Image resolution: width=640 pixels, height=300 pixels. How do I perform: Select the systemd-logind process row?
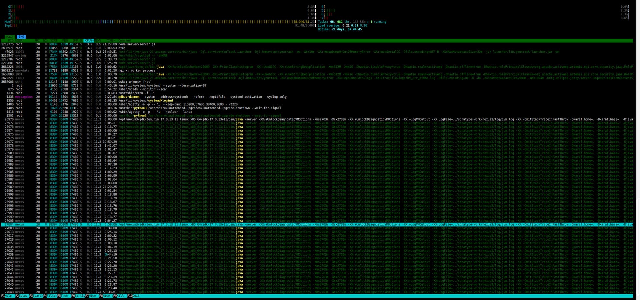[x=317, y=100]
